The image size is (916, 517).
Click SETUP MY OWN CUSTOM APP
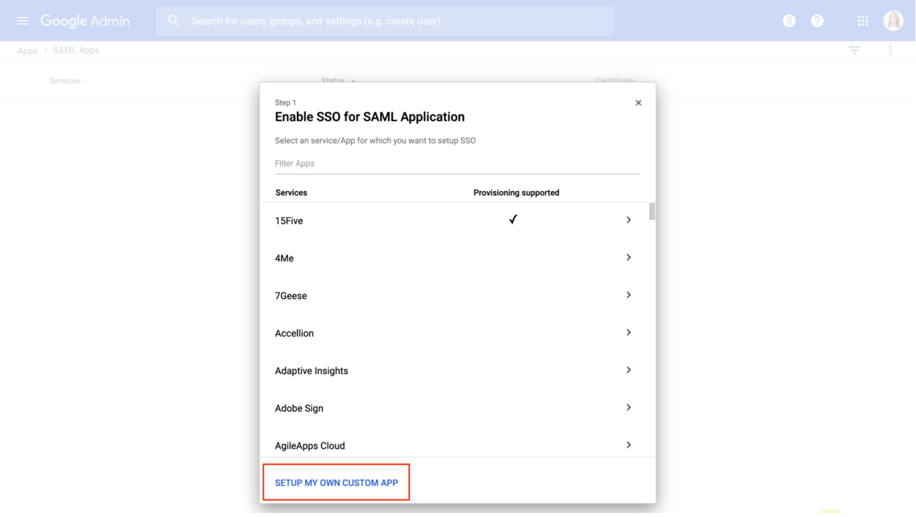coord(336,483)
